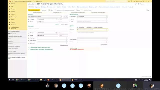Open Работы section in sidebar
Image resolution: width=160 pixels, height=90 pixels.
click(13, 14)
